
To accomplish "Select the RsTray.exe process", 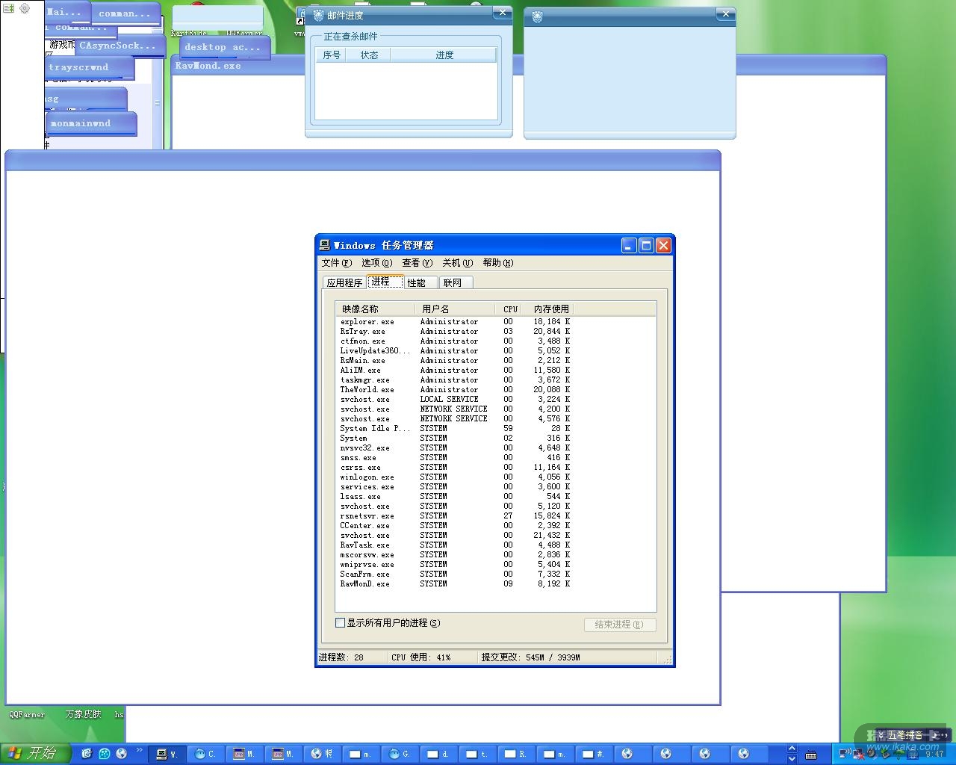I will [x=456, y=332].
